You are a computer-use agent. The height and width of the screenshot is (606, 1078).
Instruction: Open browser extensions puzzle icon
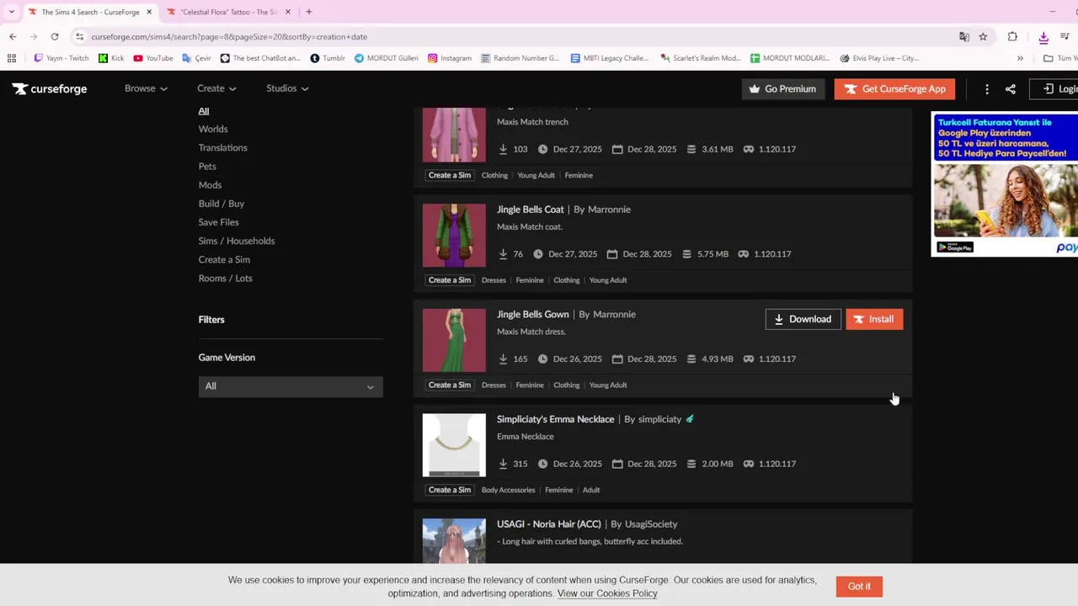[x=1012, y=37]
